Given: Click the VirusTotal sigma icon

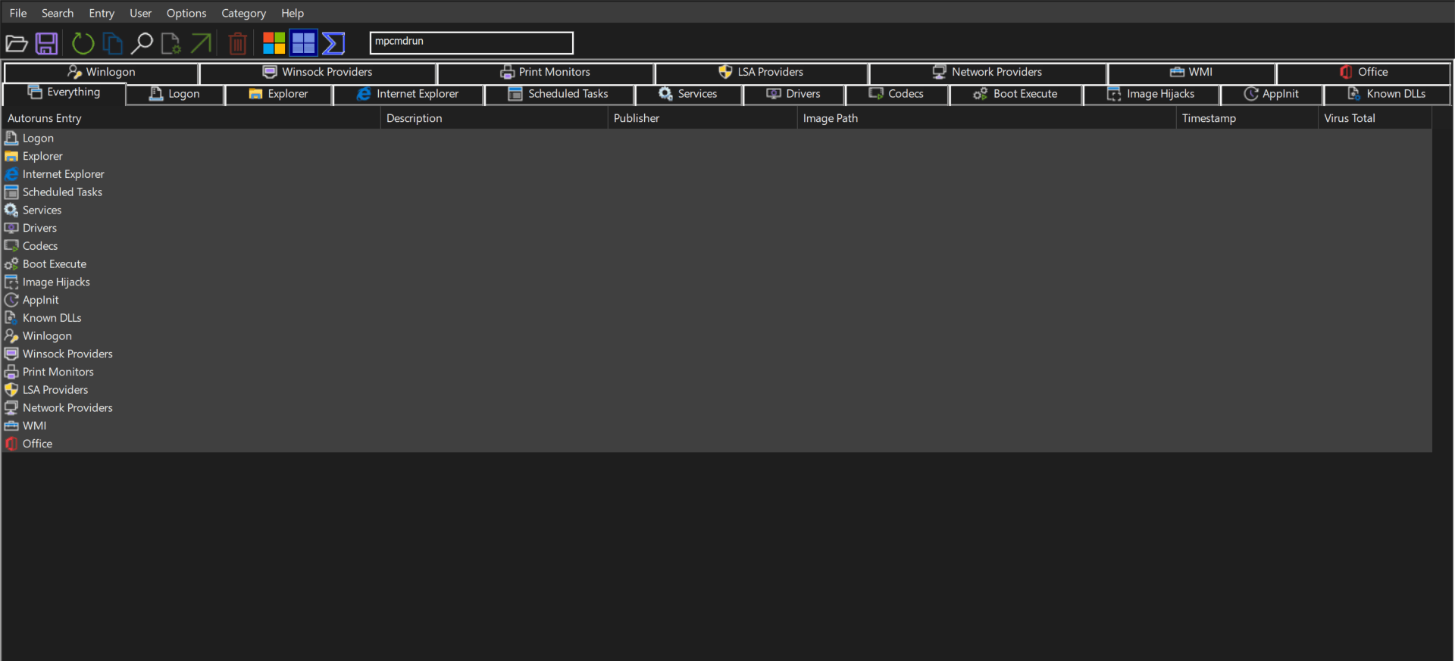Looking at the screenshot, I should (x=333, y=43).
